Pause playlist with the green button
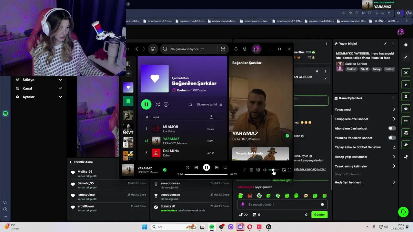The image size is (413, 232). [x=146, y=104]
